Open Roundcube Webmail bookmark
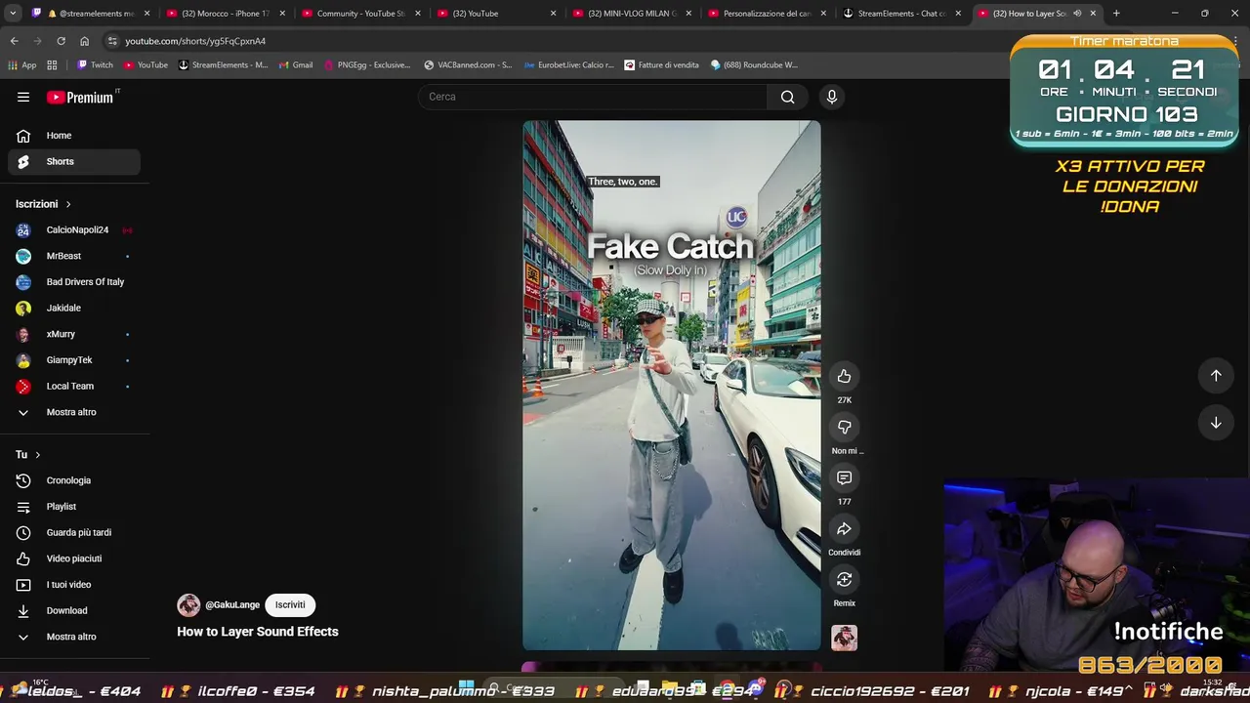The image size is (1250, 703). coord(754,65)
